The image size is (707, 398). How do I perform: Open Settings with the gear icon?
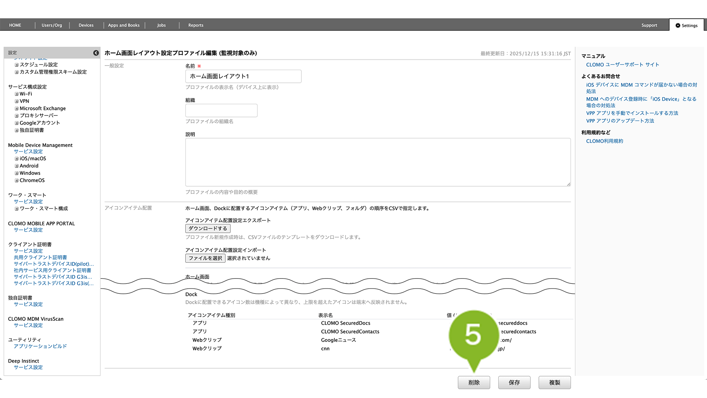[x=686, y=25]
